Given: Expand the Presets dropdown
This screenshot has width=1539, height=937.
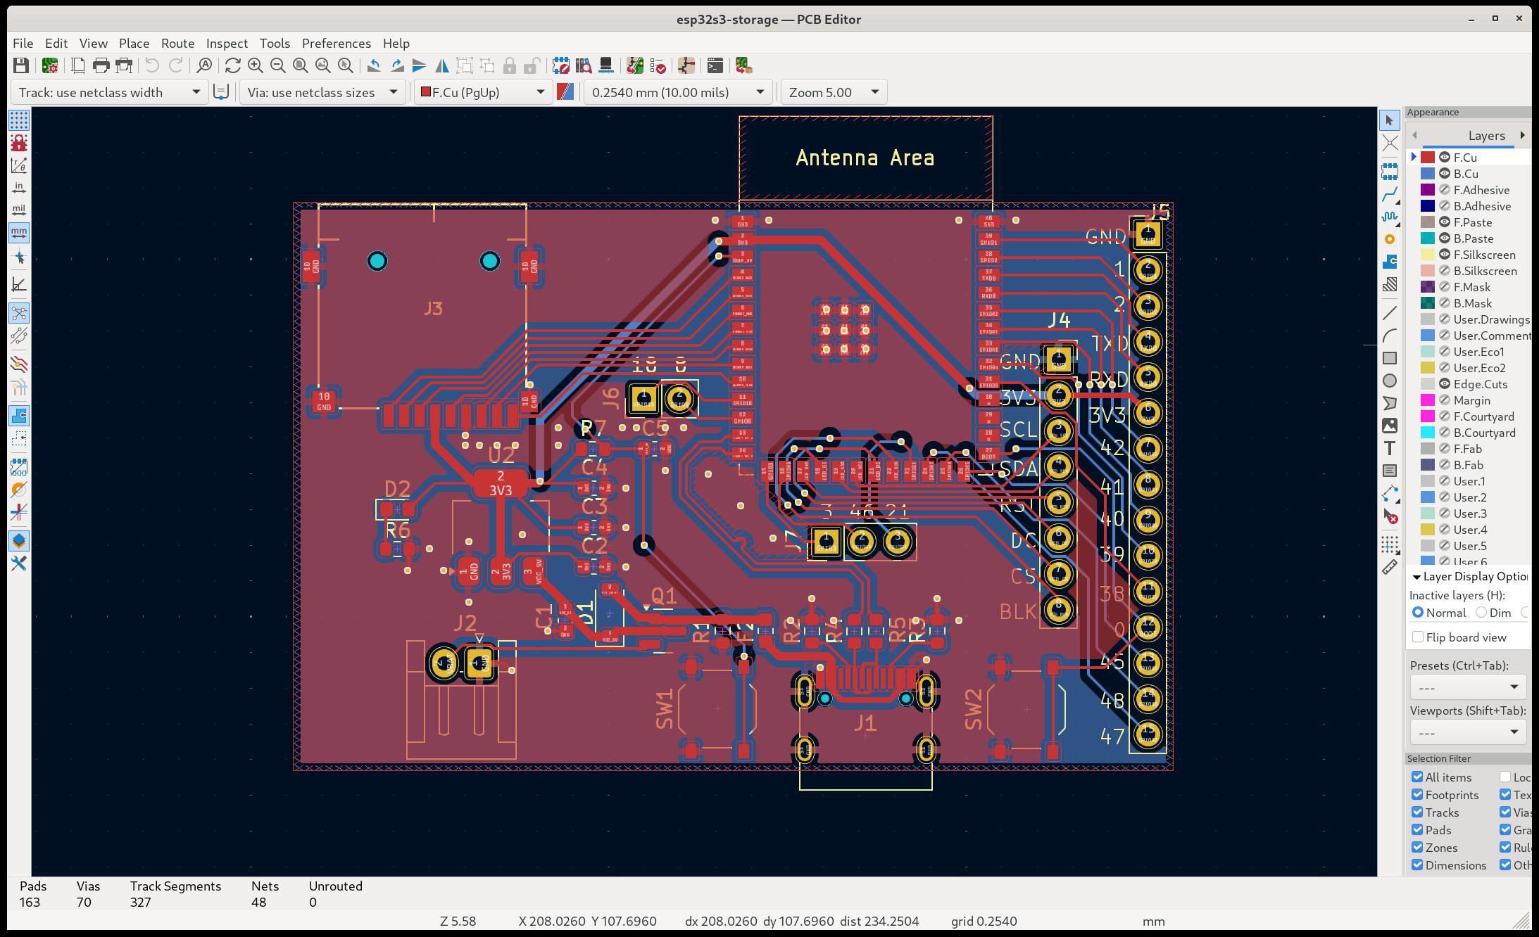Looking at the screenshot, I should 1468,687.
